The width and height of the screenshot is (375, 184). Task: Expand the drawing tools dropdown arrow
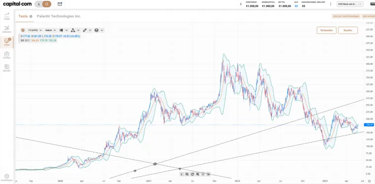tap(90, 31)
